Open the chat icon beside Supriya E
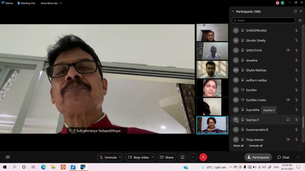This screenshot has width=305, height=171. tap(288, 120)
